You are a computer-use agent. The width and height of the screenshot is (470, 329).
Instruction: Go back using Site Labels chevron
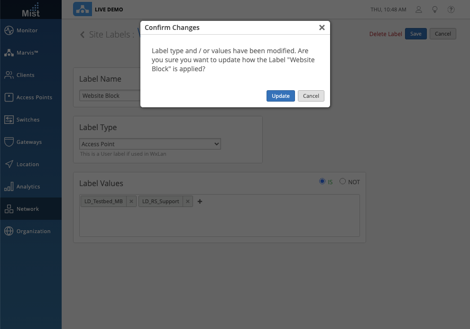[x=83, y=35]
